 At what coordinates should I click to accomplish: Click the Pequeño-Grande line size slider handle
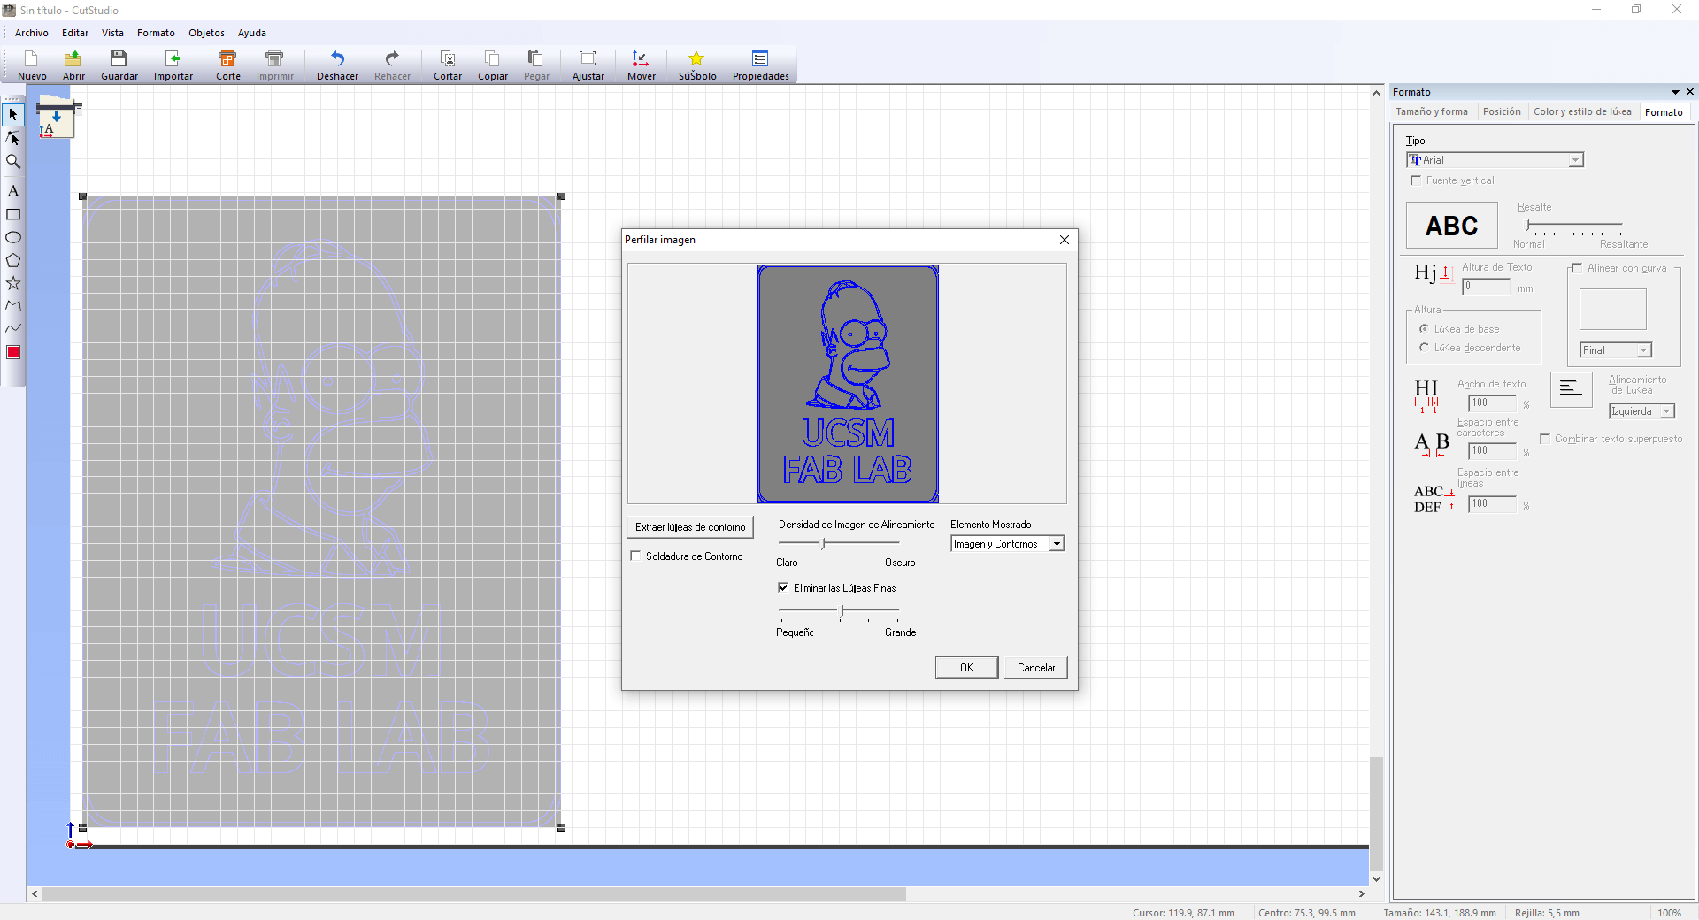coord(843,610)
